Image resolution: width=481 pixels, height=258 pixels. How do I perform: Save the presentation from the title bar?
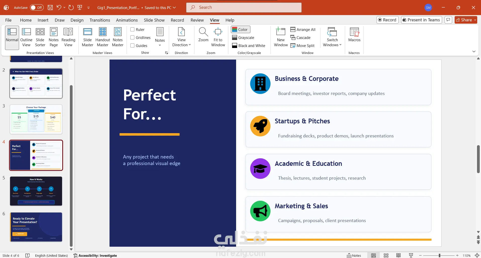[50, 8]
